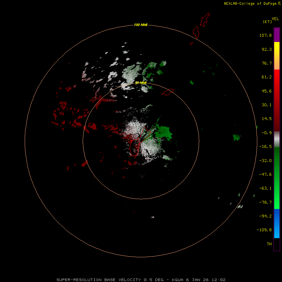Click the -47.6 legend value
This screenshot has height=282, width=282.
pos(265,175)
